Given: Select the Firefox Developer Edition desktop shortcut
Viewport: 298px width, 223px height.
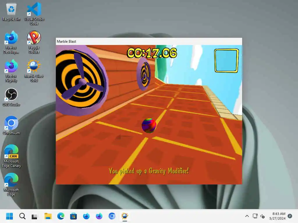Looking at the screenshot, I should click(11, 42).
